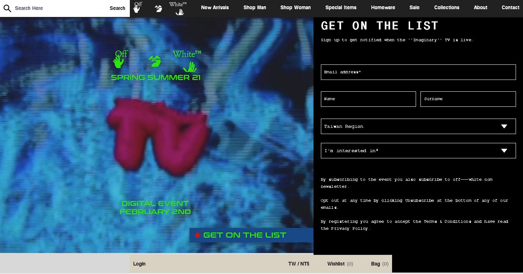Open the Wishlist (0) link
This screenshot has height=274, width=523.
340,264
